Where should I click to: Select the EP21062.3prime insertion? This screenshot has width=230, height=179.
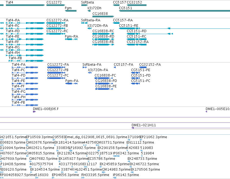(141, 140)
